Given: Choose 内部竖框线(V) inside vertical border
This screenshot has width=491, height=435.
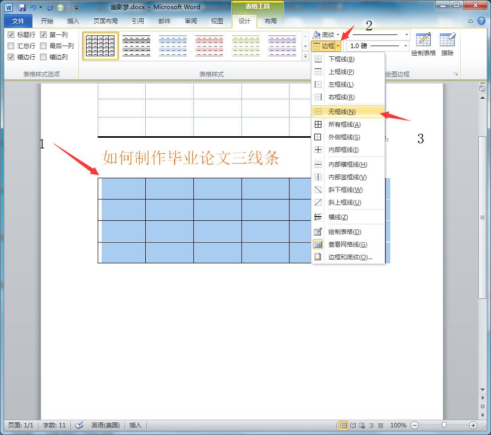Looking at the screenshot, I should (x=348, y=177).
